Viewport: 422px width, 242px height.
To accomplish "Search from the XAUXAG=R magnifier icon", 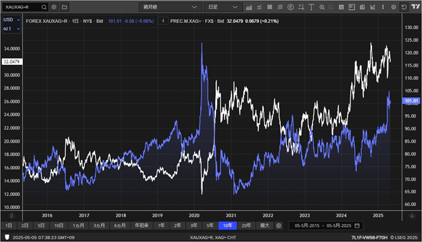I will point(44,7).
